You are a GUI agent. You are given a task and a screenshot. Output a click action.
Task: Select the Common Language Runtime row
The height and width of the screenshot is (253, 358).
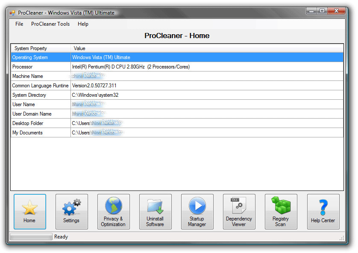[177, 86]
